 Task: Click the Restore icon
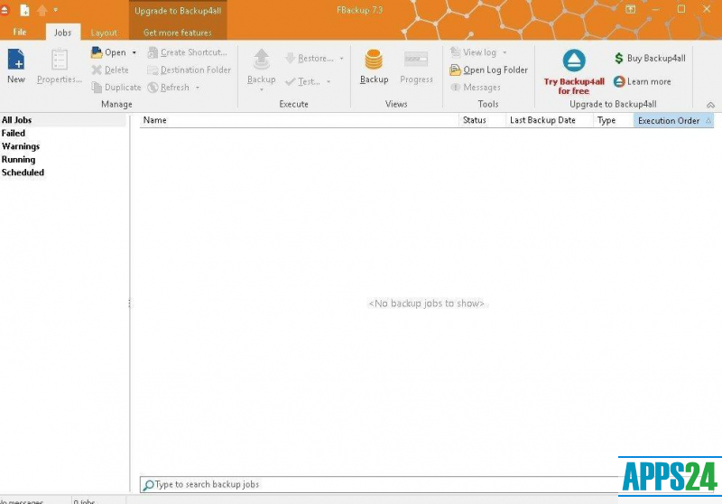[290, 58]
